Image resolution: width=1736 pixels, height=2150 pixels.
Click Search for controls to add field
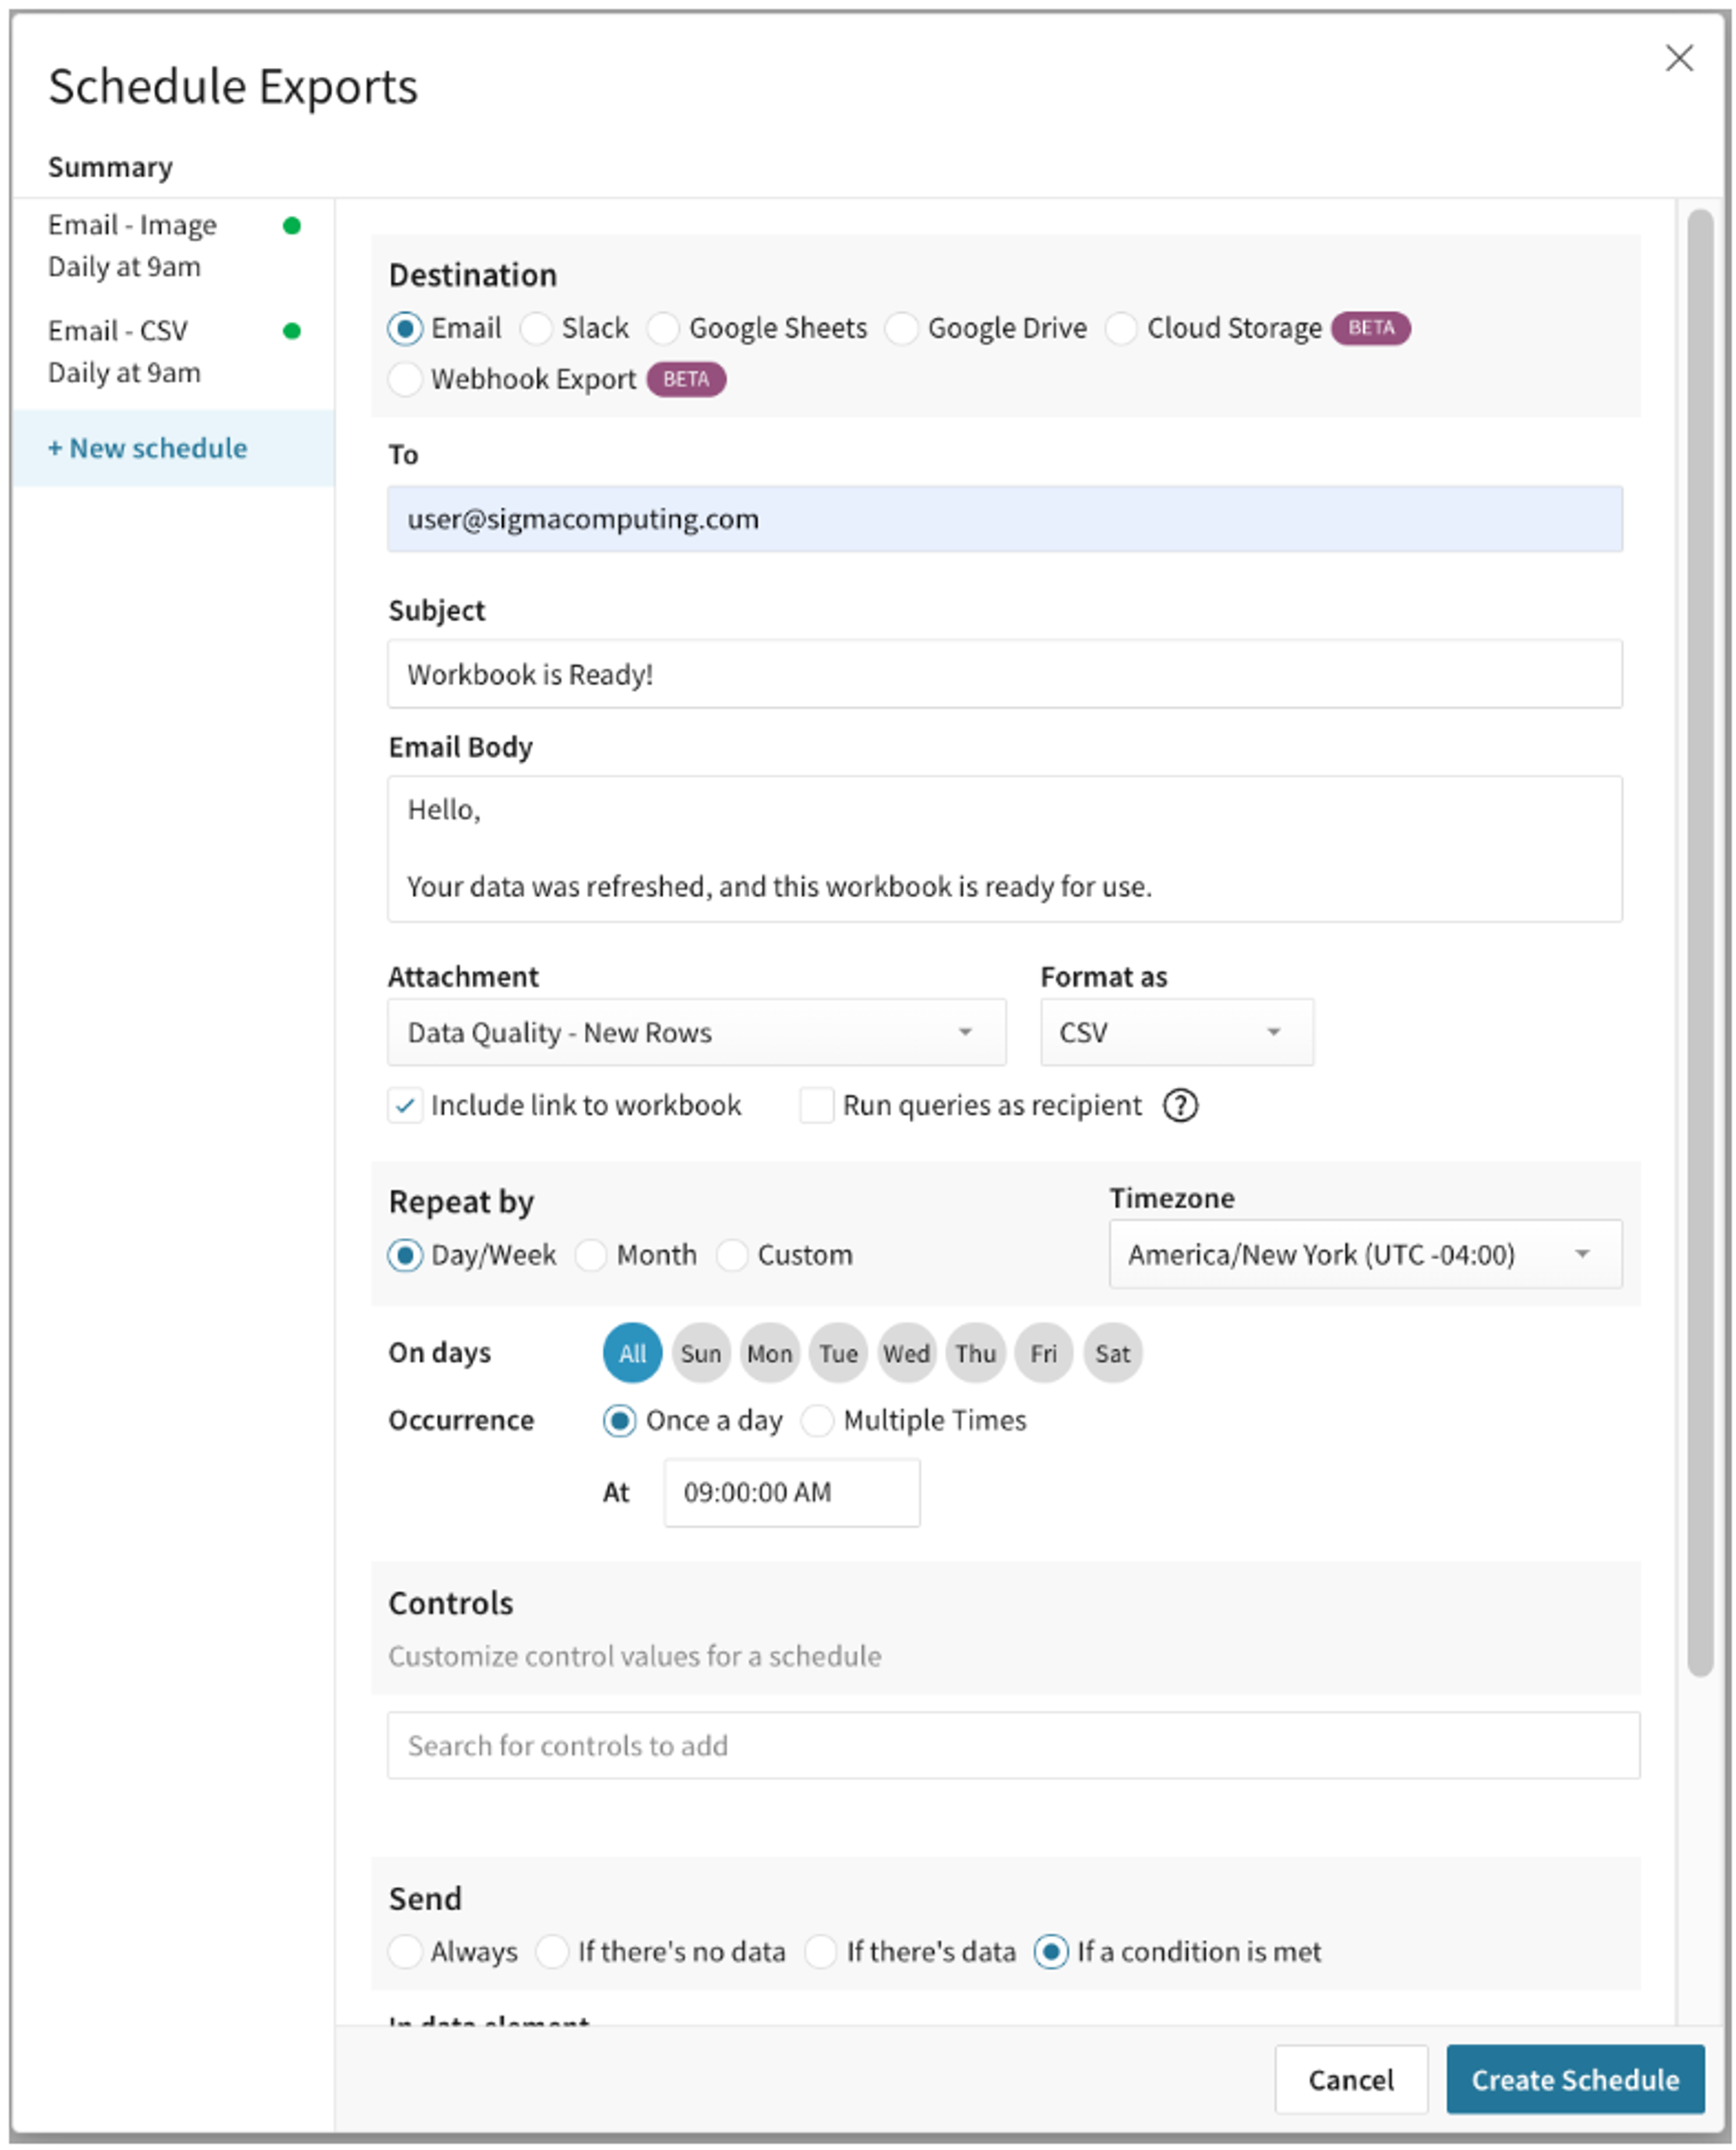click(1014, 1745)
